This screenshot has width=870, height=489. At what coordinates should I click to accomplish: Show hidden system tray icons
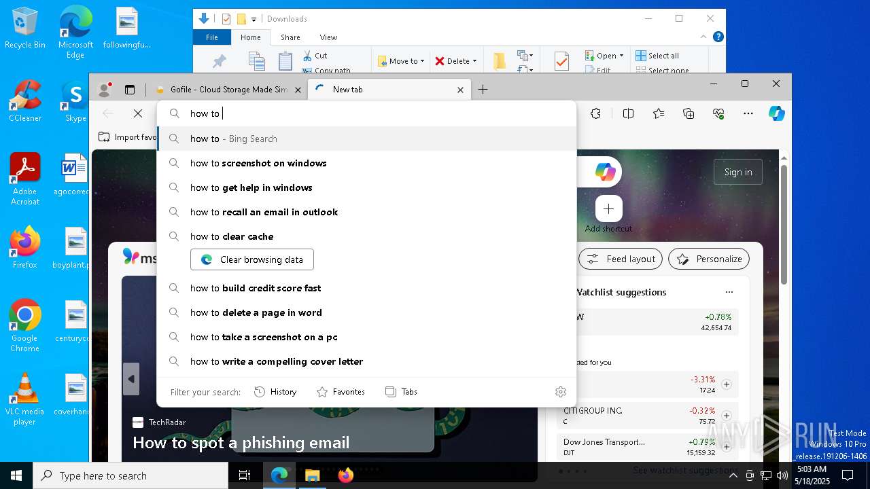(x=733, y=475)
